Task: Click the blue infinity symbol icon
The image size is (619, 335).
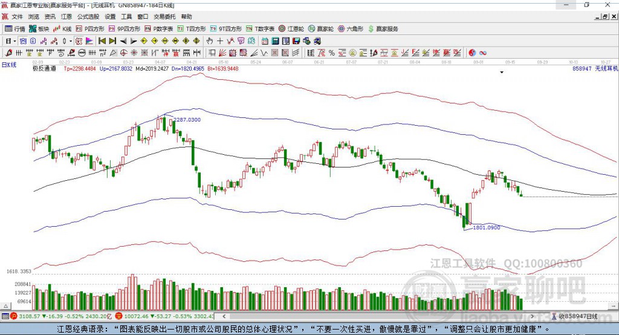Action: tap(483, 53)
